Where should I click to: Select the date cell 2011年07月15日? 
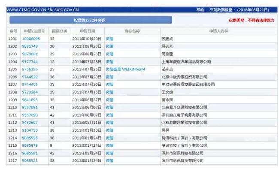click(x=87, y=92)
